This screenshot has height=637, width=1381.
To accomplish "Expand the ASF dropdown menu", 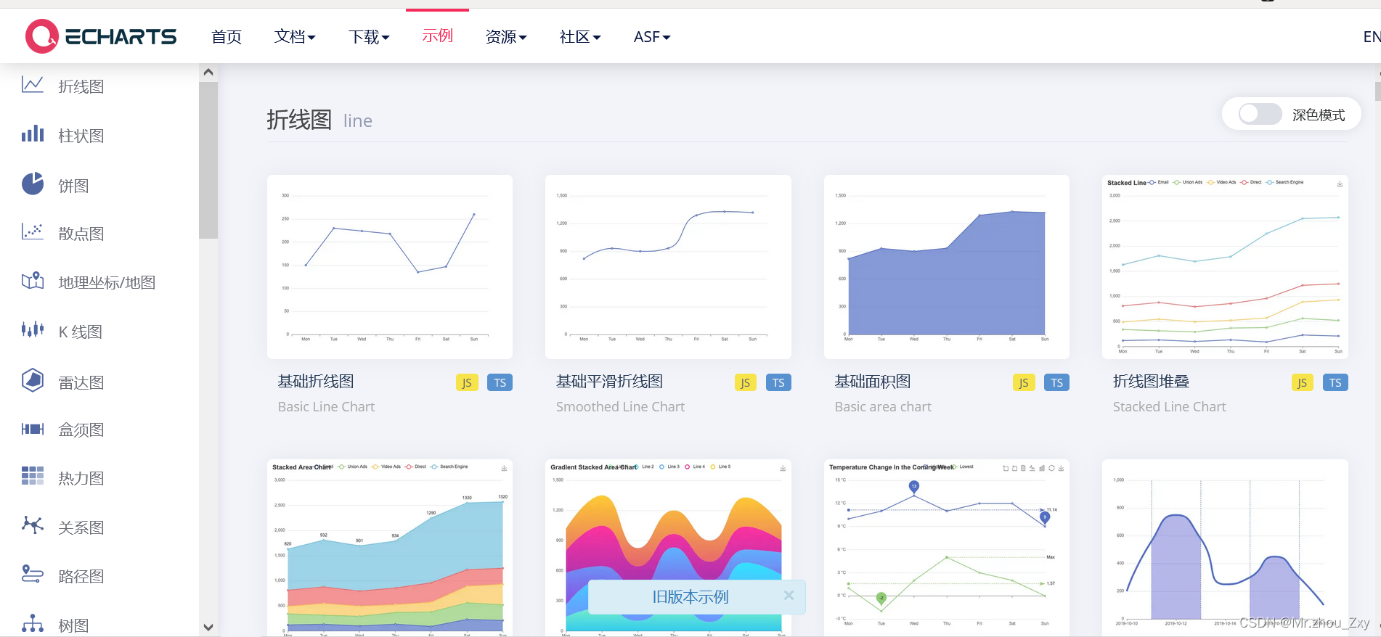I will coord(652,36).
